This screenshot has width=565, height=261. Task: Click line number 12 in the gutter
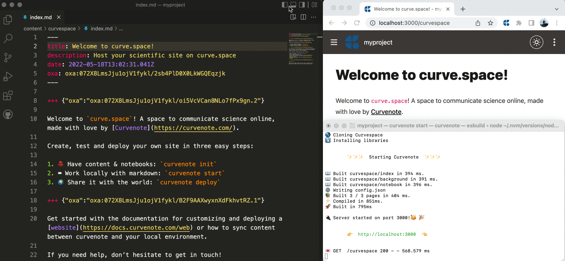(x=34, y=146)
